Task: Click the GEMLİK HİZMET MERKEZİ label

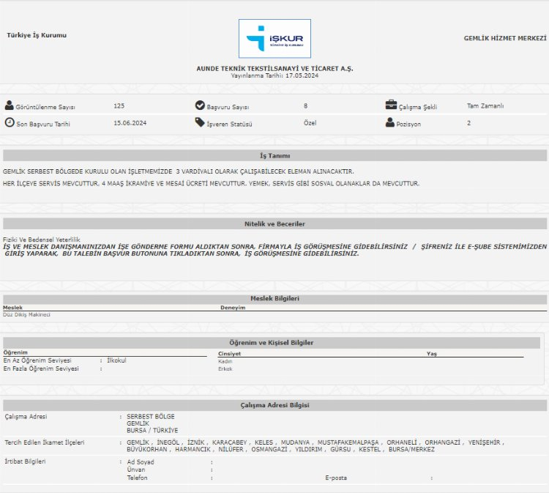Action: (x=505, y=38)
